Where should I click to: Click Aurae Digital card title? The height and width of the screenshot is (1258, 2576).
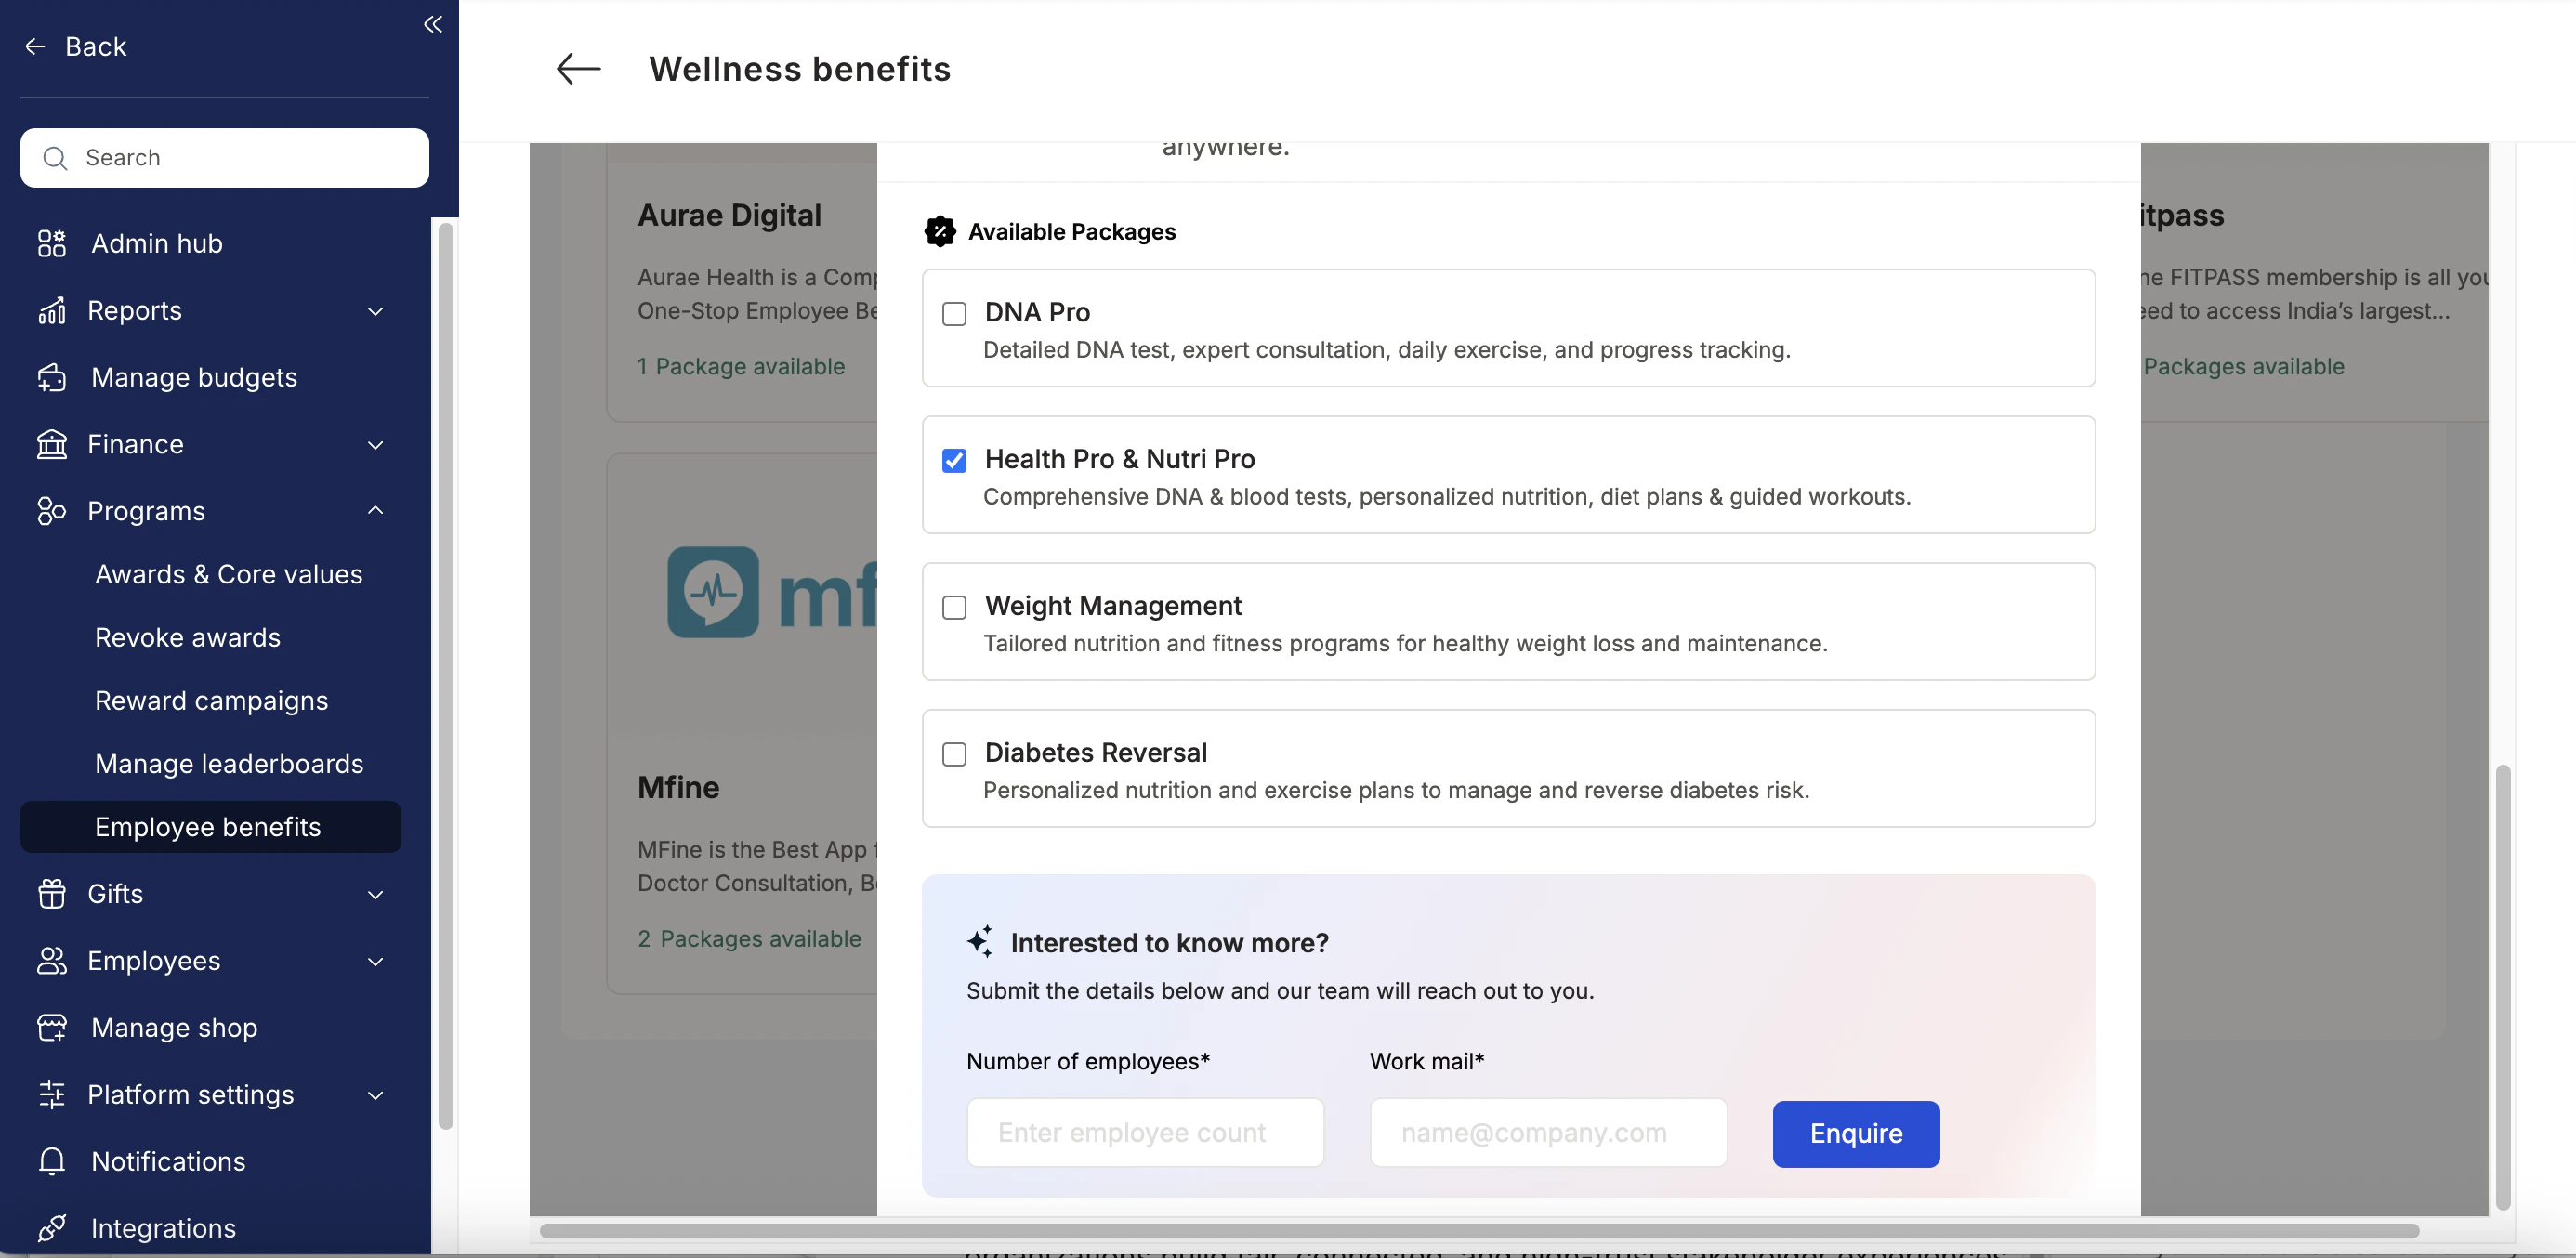(x=729, y=215)
